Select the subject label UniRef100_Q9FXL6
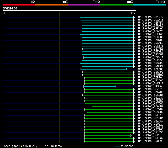 click(x=151, y=52)
